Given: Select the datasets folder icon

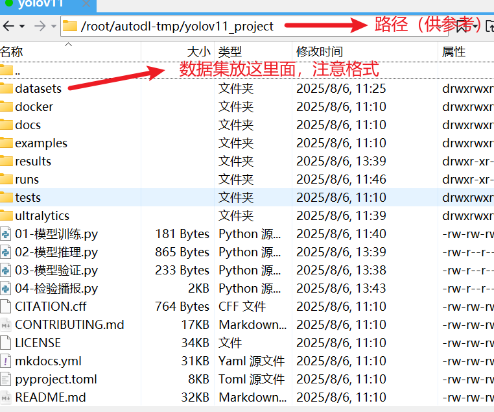Looking at the screenshot, I should pos(6,89).
